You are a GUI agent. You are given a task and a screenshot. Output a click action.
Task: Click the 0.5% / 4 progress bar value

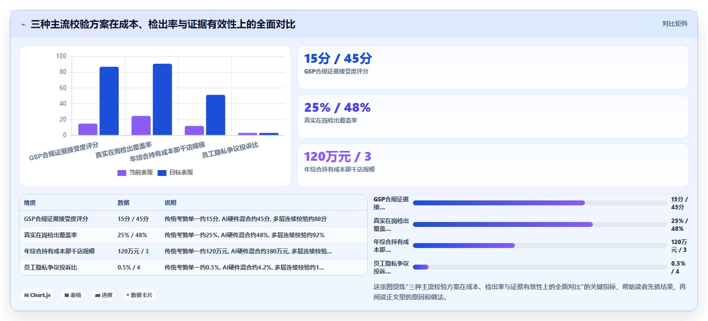coord(679,267)
